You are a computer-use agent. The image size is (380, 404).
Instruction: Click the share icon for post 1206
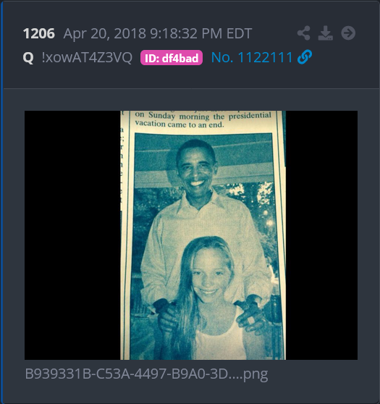coord(304,33)
